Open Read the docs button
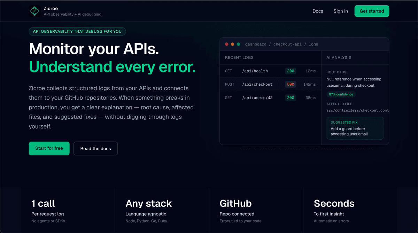418x233 pixels. point(95,148)
